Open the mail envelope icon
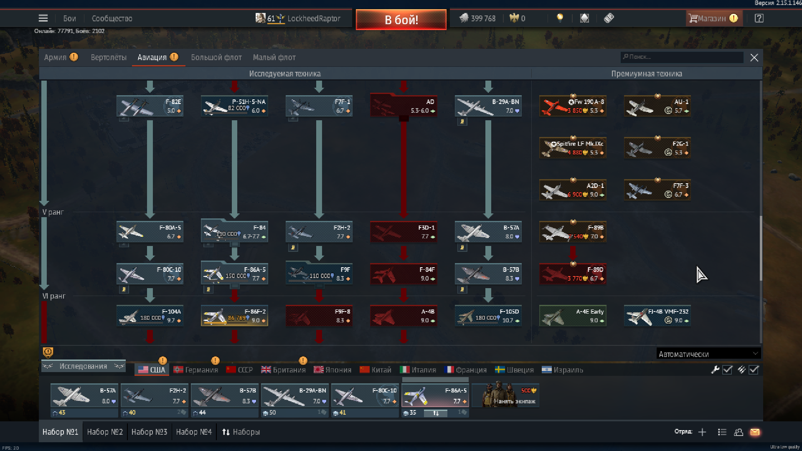802x451 pixels. [x=755, y=432]
